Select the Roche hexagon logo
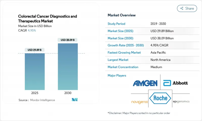Screen dimensions: 202x121 [160, 98]
